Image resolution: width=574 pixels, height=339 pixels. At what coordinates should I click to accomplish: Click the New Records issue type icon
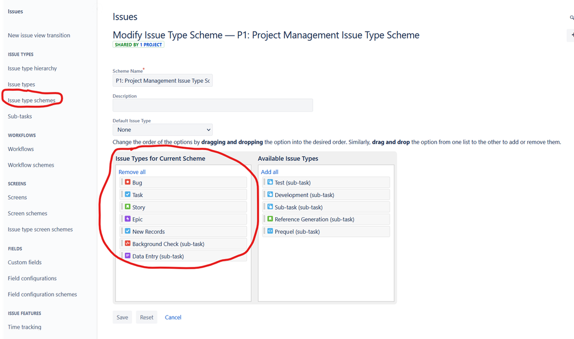(128, 232)
